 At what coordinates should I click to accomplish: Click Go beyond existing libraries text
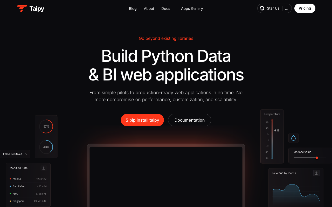tap(166, 38)
